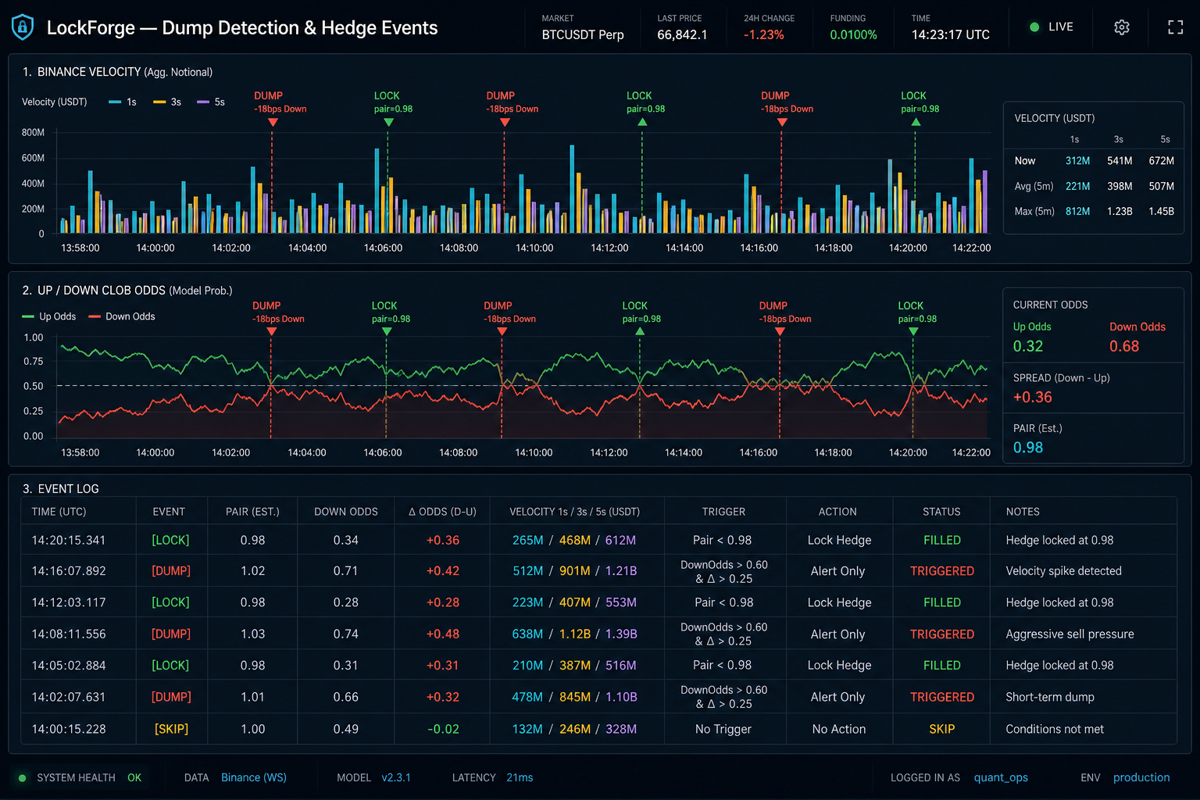The height and width of the screenshot is (800, 1200).
Task: Click the note 'Aggressive sell pressure'
Action: point(1070,634)
